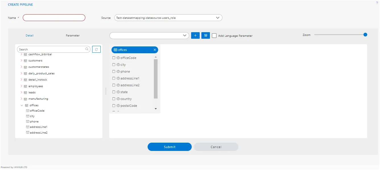
Task: Toggle eye icon for country field
Action: (118, 99)
